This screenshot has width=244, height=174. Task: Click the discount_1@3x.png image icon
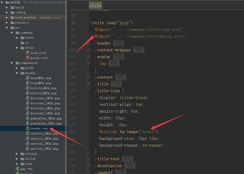point(27,113)
